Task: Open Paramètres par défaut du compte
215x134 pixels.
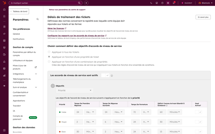Action: pos(24,54)
